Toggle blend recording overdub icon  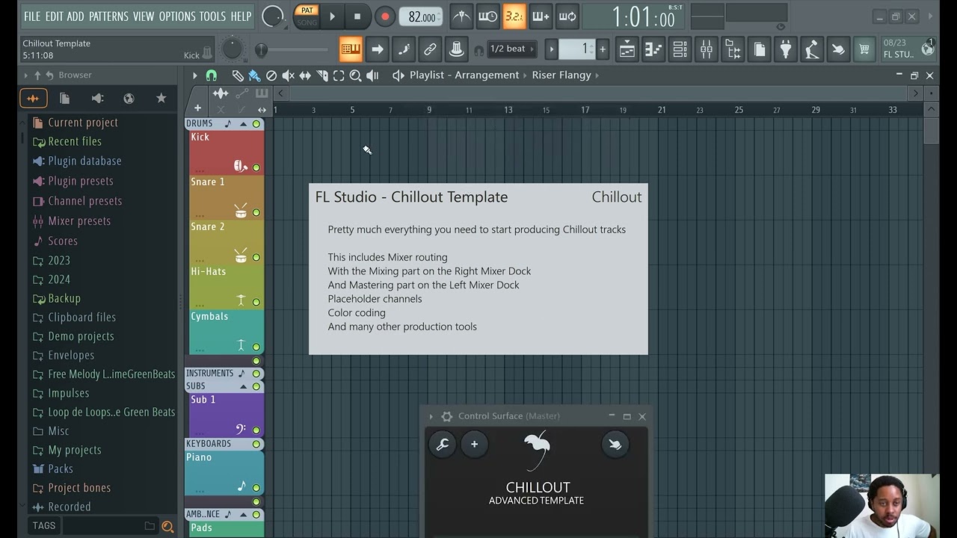click(541, 16)
